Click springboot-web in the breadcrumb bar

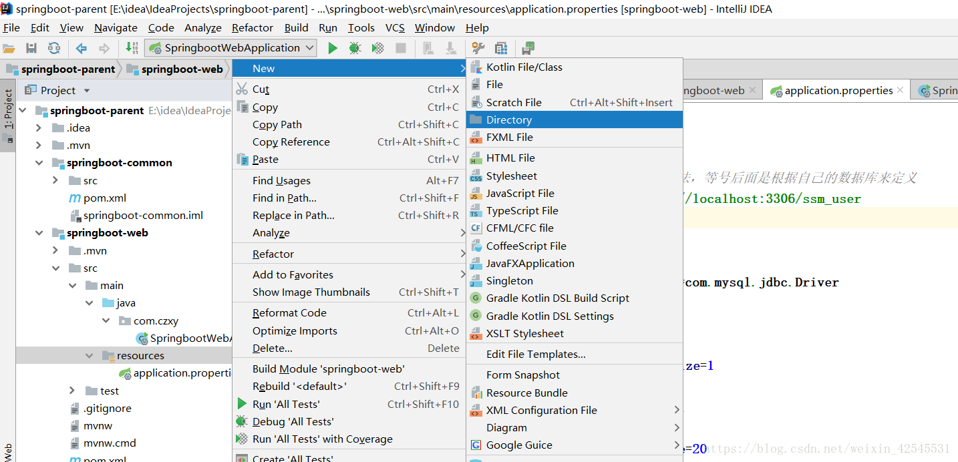point(174,69)
